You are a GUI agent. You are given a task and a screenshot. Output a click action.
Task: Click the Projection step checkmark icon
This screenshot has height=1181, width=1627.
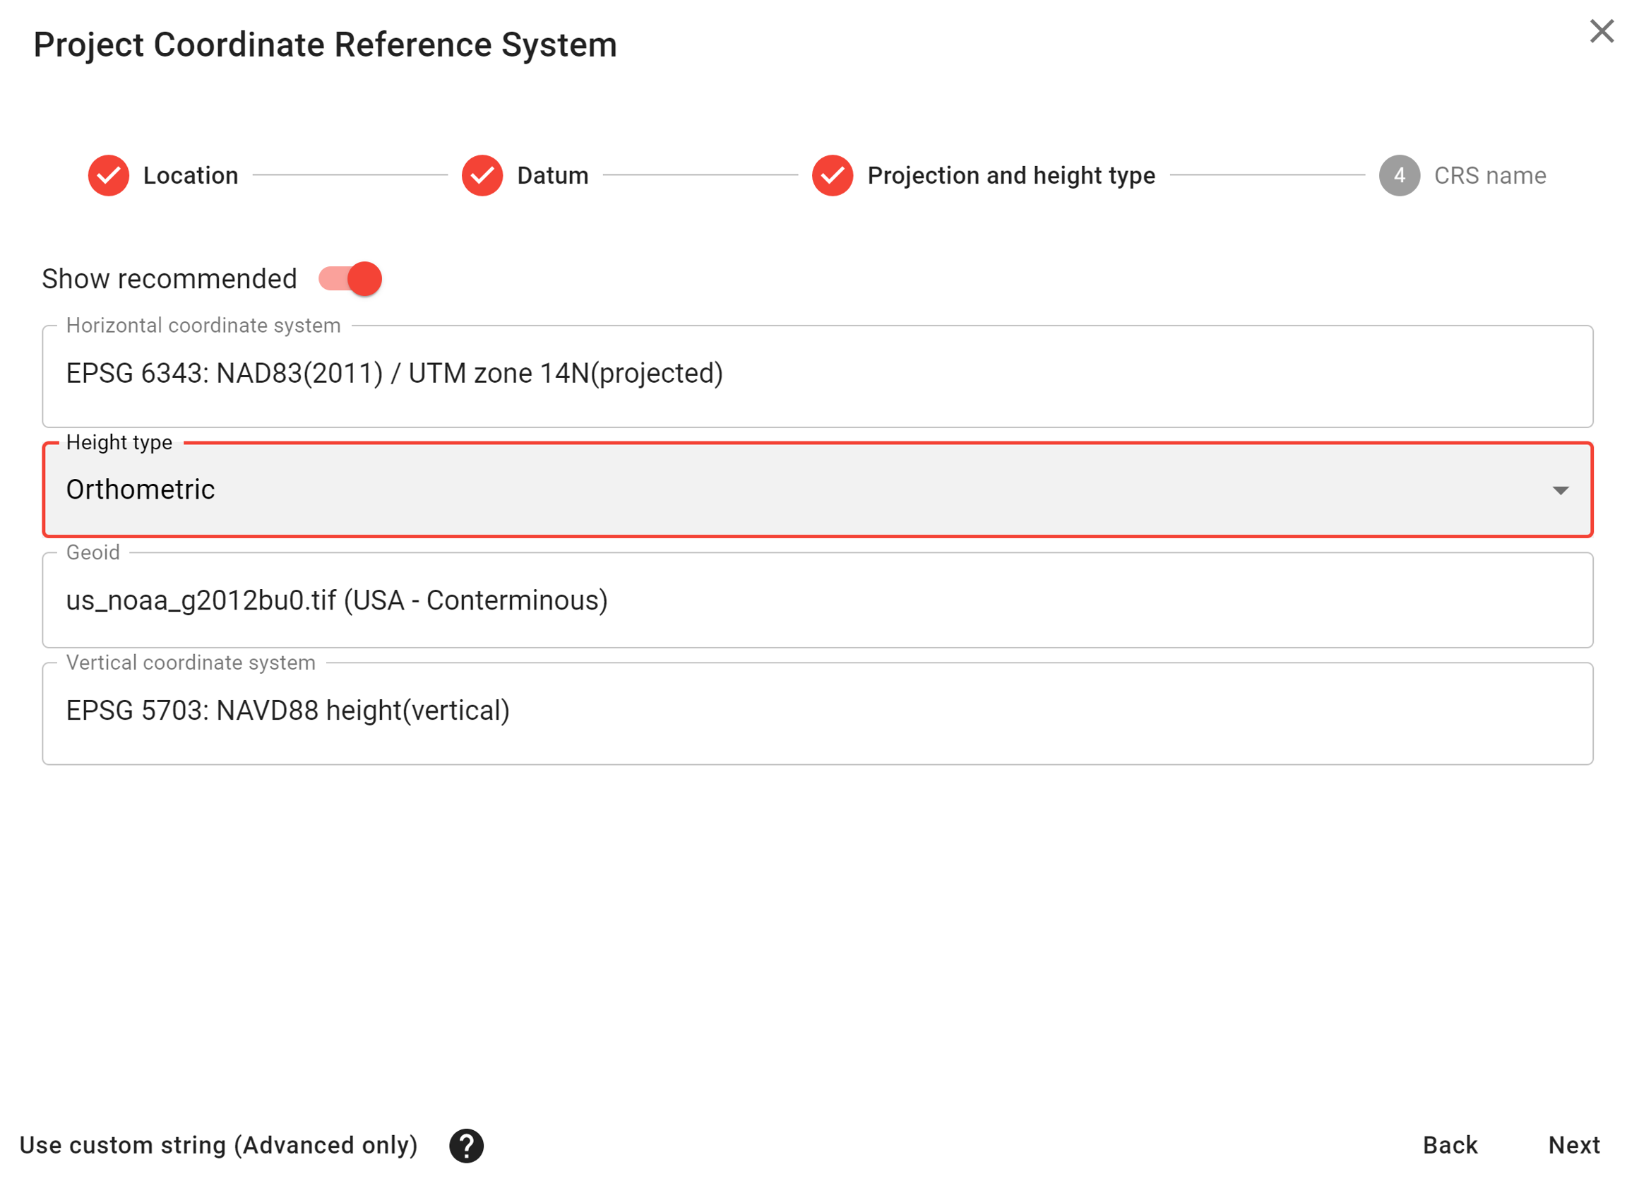[x=832, y=175]
